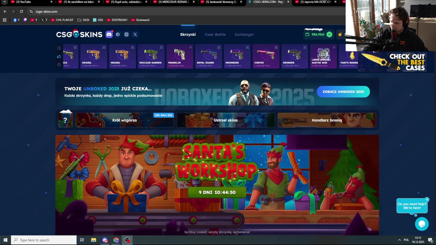The width and height of the screenshot is (436, 245).
Task: Click the wallet balance 956.93zł
Action: (x=318, y=34)
